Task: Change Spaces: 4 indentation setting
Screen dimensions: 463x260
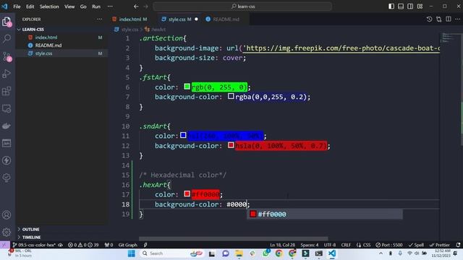Action: tap(310, 245)
